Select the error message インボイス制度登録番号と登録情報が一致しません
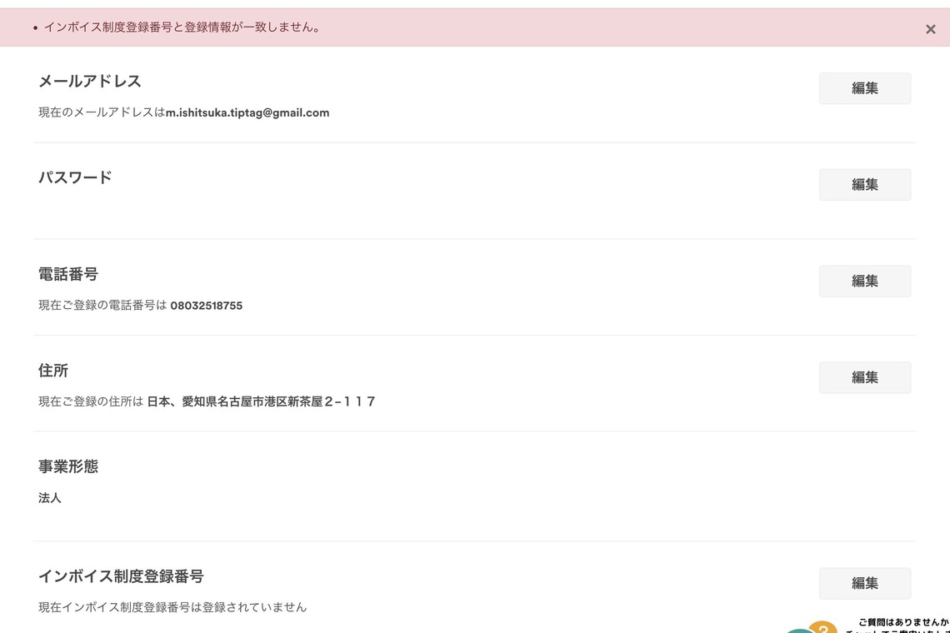Image resolution: width=950 pixels, height=633 pixels. coord(182,27)
